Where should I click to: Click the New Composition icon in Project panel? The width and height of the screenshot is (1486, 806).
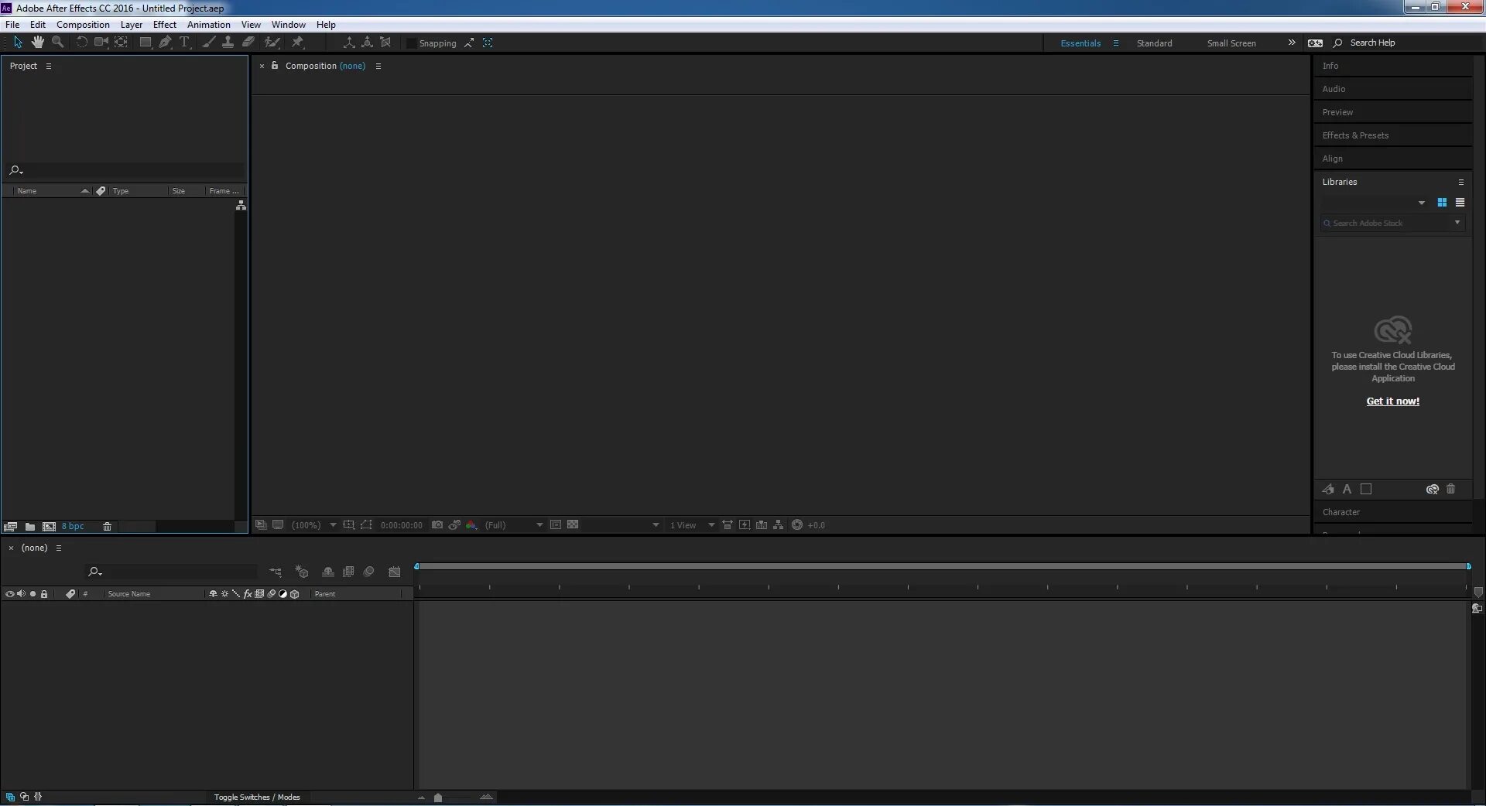[49, 526]
